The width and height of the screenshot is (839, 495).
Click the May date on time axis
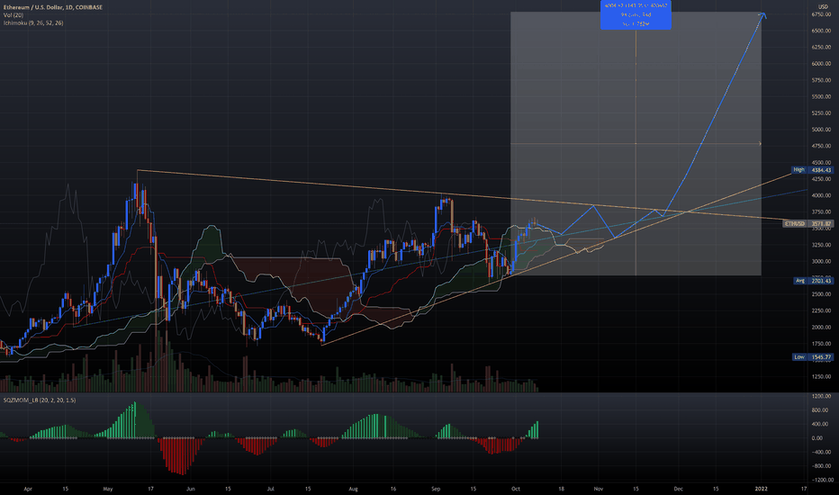tap(108, 489)
